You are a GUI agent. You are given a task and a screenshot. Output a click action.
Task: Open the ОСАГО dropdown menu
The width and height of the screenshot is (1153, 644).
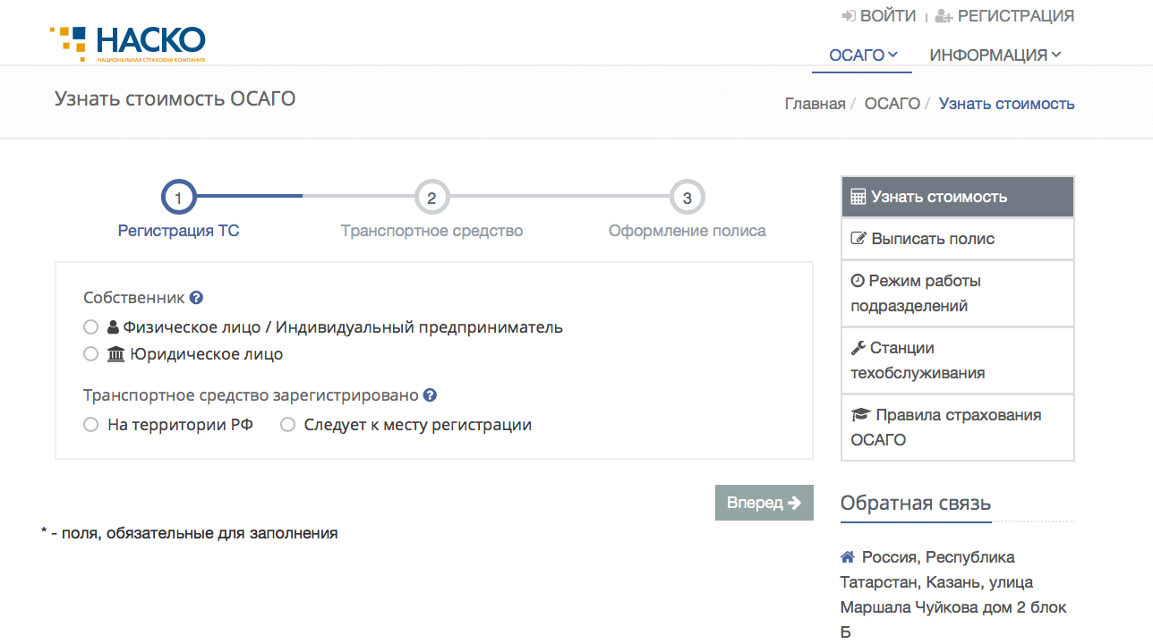[862, 55]
